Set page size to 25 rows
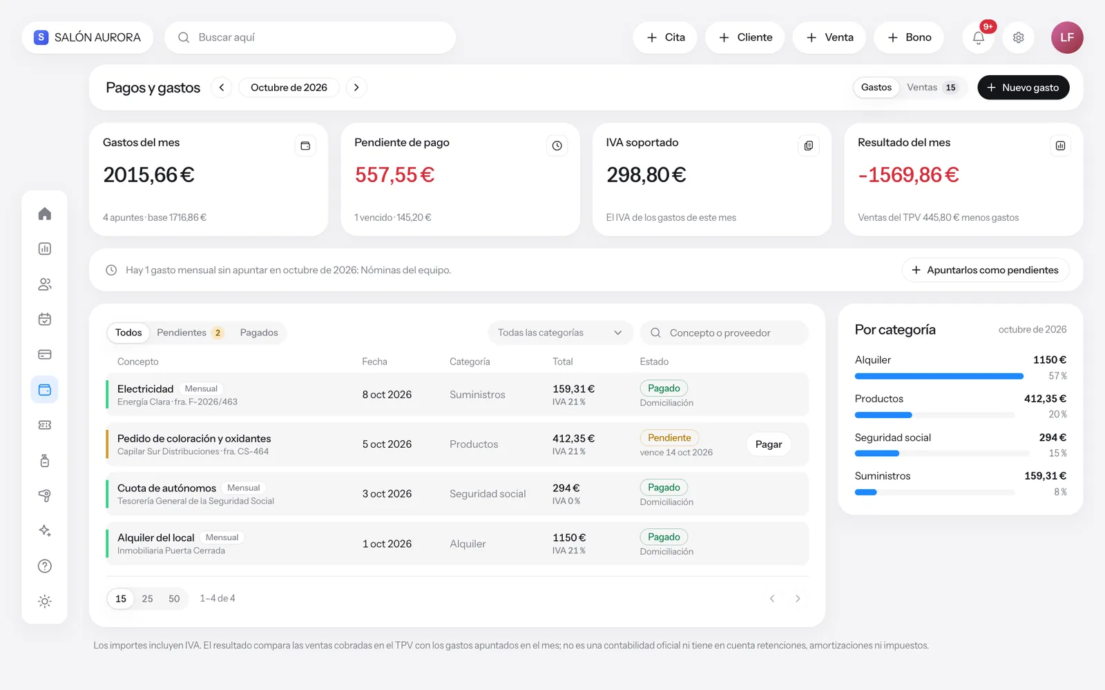The width and height of the screenshot is (1105, 690). [x=147, y=599]
